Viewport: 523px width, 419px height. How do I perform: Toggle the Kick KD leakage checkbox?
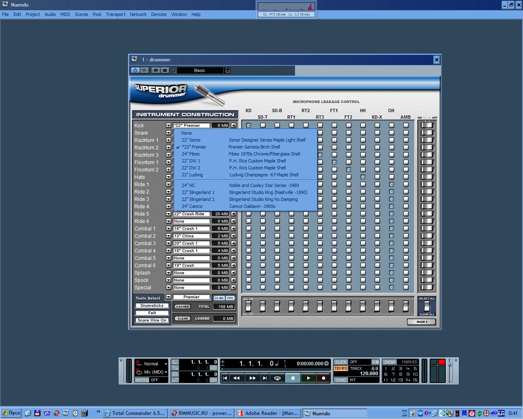248,126
